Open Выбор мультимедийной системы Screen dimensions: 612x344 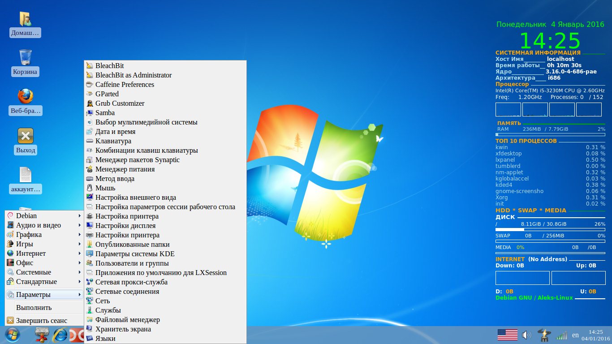pos(165,122)
